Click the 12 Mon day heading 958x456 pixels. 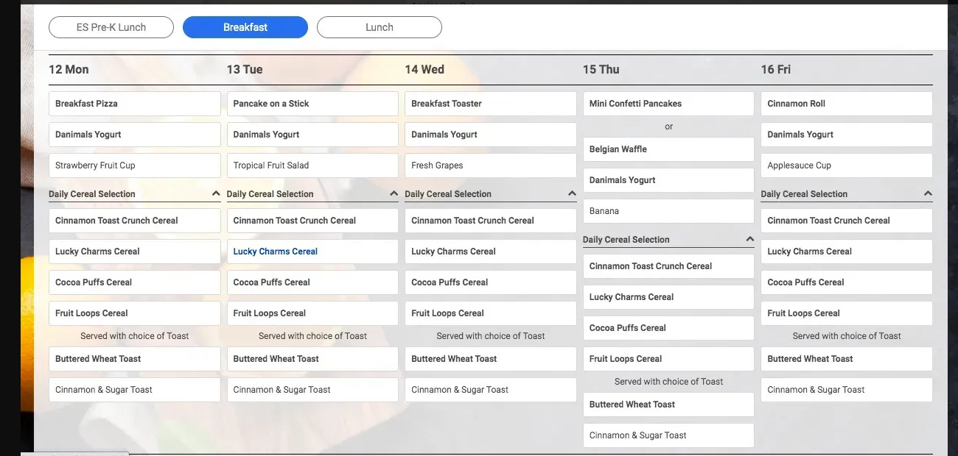coord(69,69)
